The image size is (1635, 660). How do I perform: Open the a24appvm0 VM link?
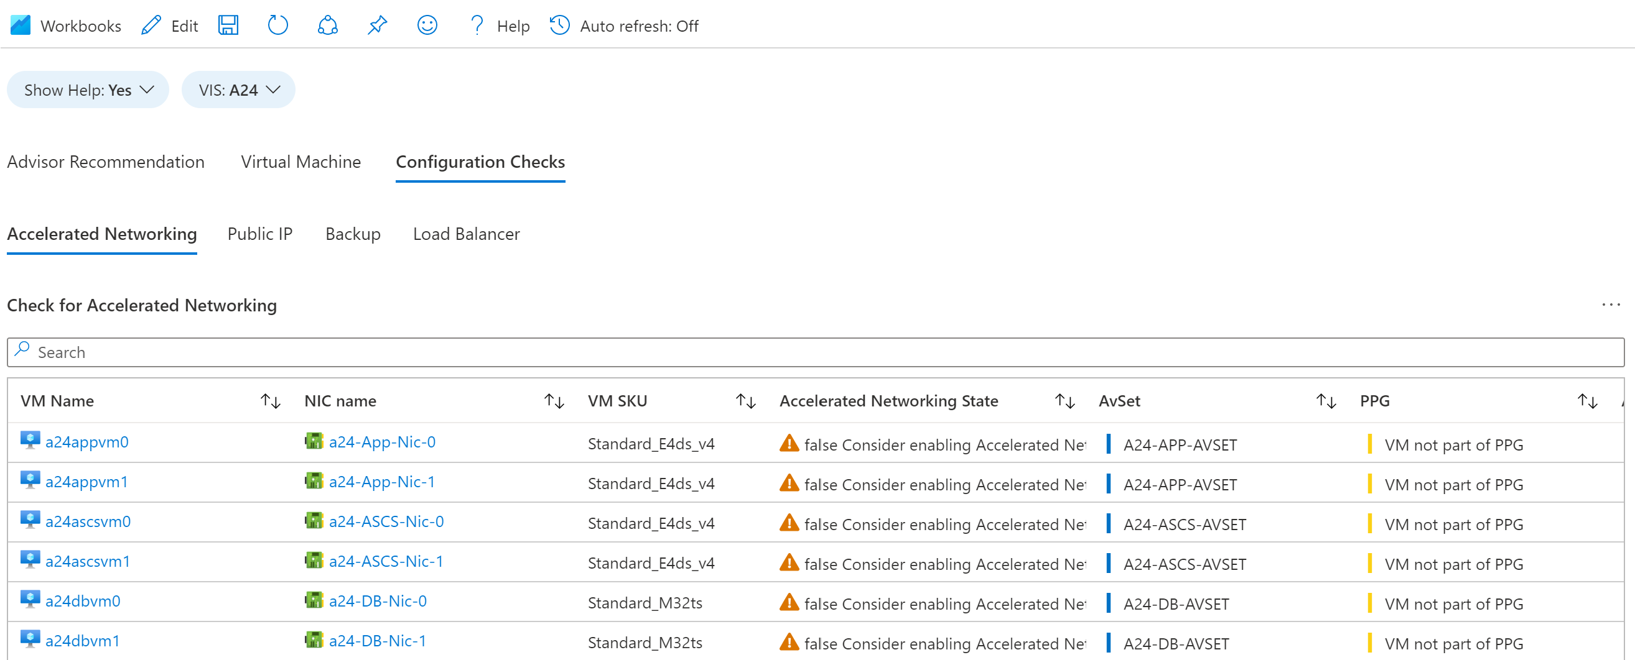(x=87, y=442)
